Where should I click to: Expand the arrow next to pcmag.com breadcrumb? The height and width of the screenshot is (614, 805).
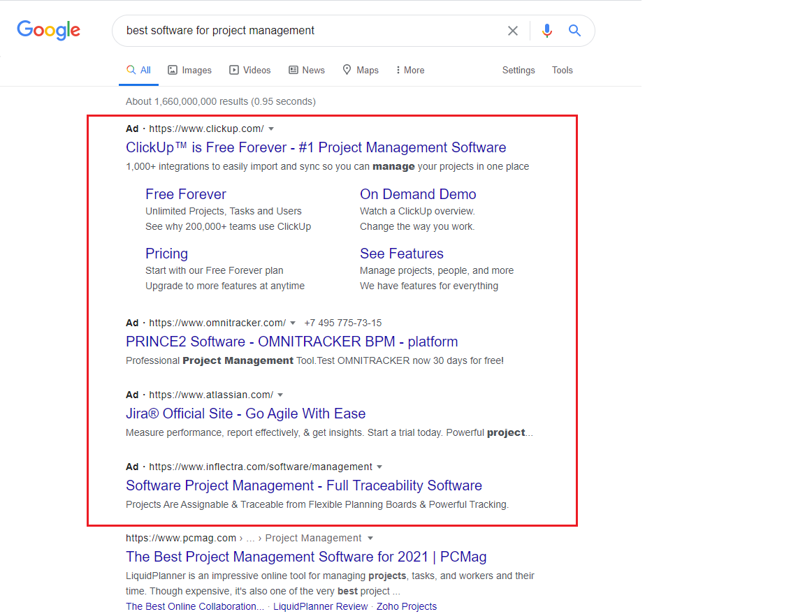point(370,538)
